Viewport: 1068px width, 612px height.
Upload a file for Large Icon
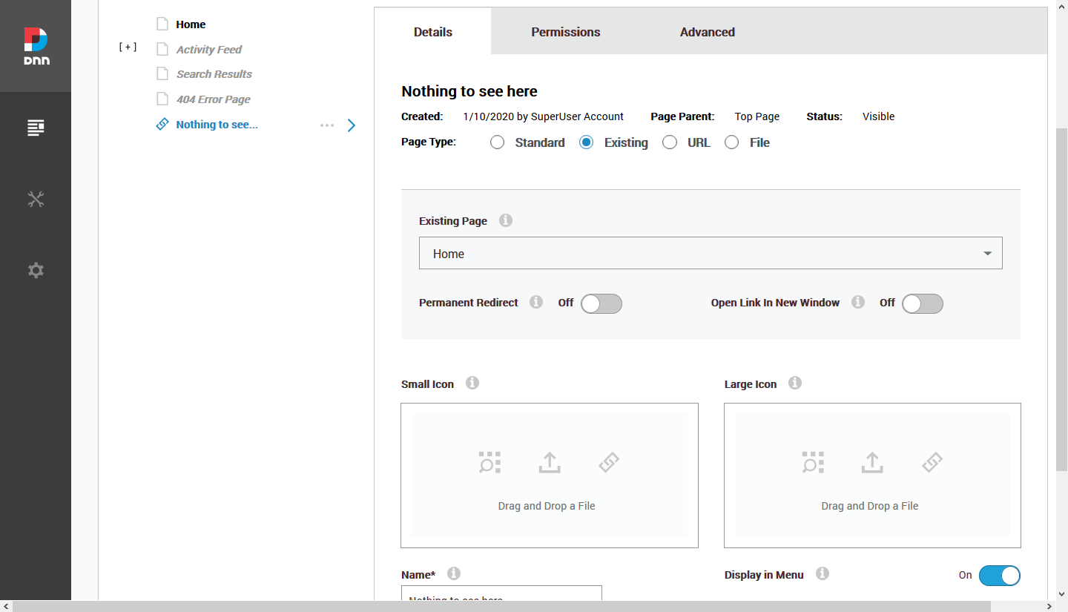872,462
